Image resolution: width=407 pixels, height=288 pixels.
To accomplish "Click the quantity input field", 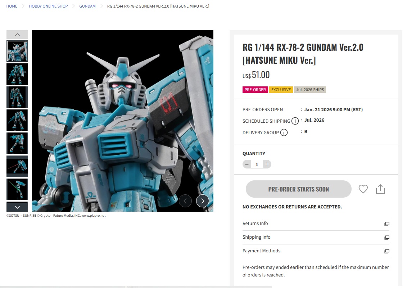I will pos(257,164).
